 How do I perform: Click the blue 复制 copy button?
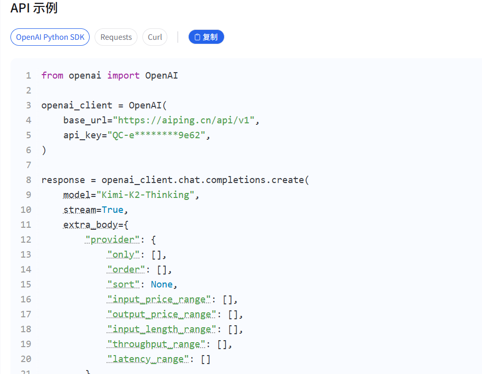coord(206,37)
